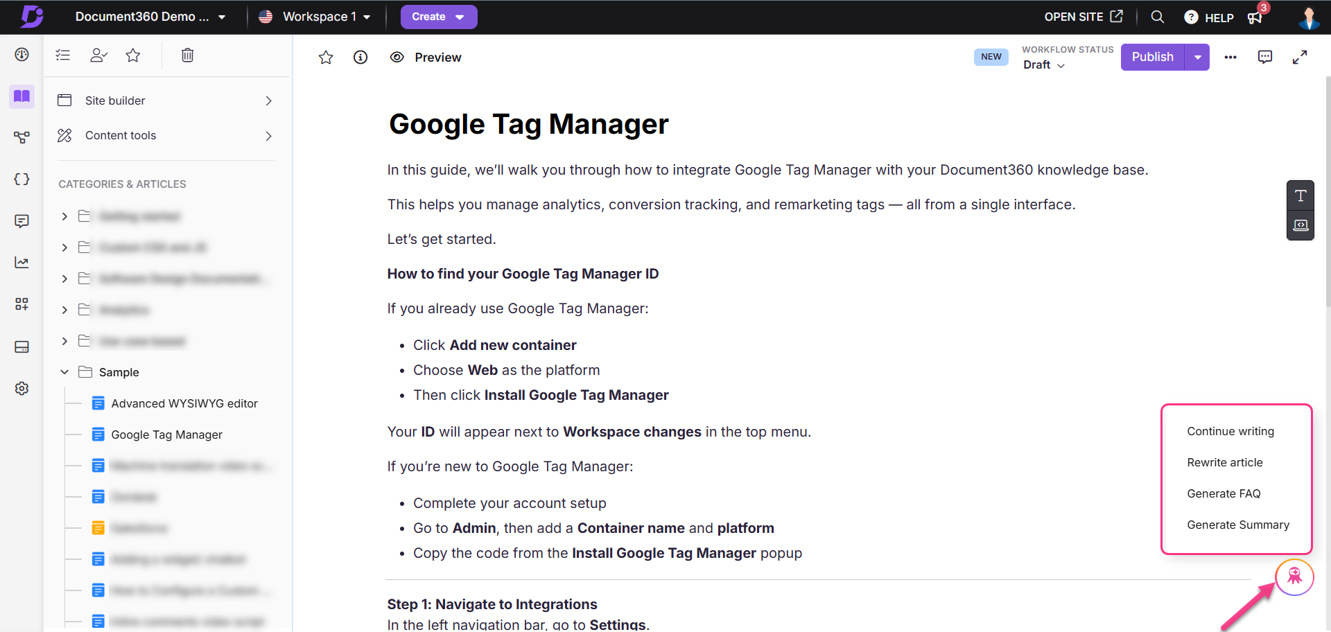Image resolution: width=1331 pixels, height=632 pixels.
Task: Click the page vertical scrollbar
Action: (x=1328, y=191)
